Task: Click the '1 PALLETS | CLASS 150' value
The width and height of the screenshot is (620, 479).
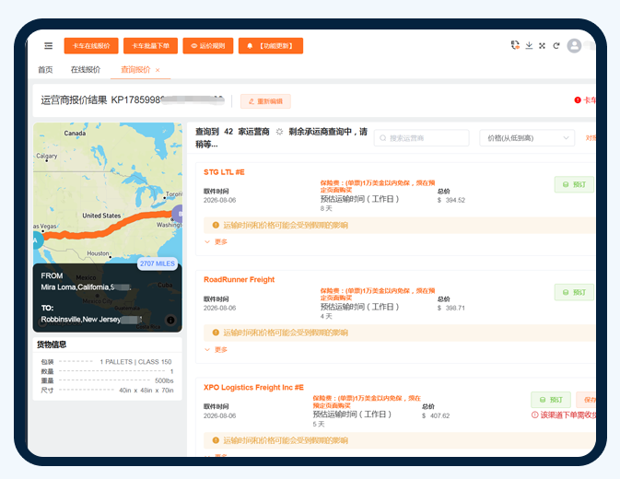Action: click(136, 362)
